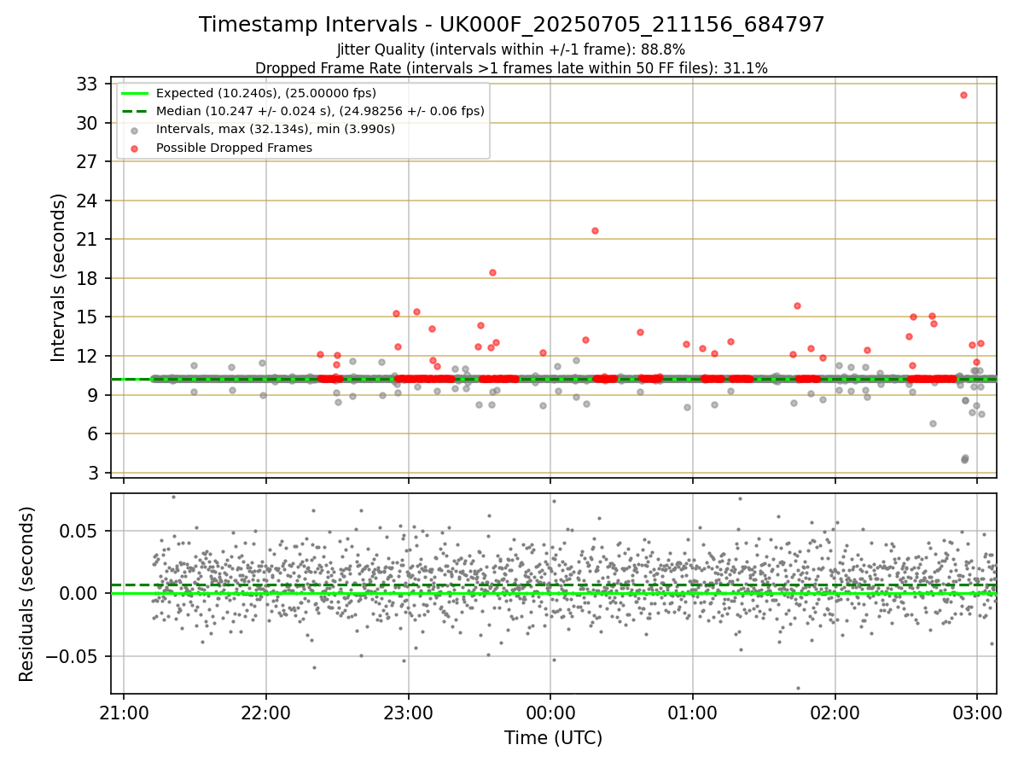
Task: Click the Time (UTC) x-axis label
Action: (553, 738)
